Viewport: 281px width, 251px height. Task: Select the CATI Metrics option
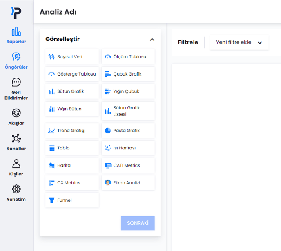tap(128, 165)
